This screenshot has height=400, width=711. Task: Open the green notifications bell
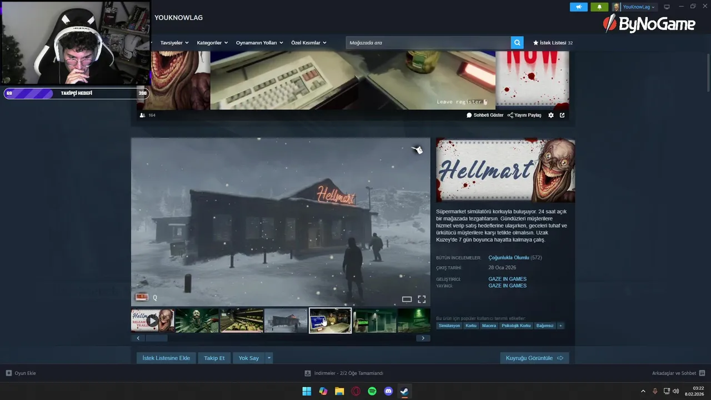tap(599, 7)
